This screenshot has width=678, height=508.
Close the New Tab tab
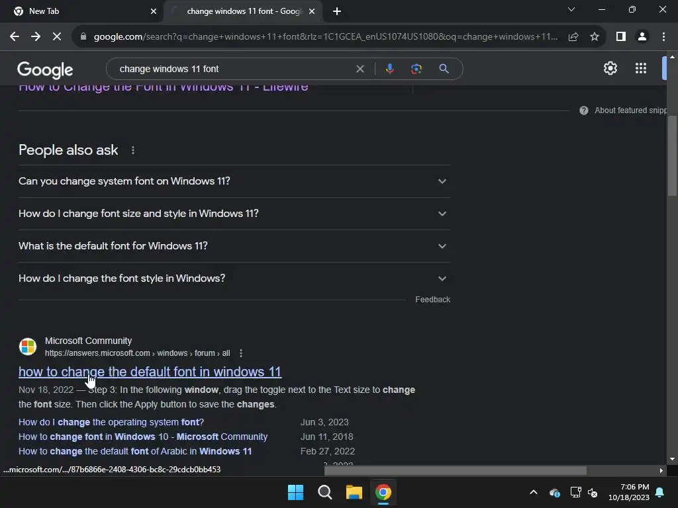tap(154, 11)
